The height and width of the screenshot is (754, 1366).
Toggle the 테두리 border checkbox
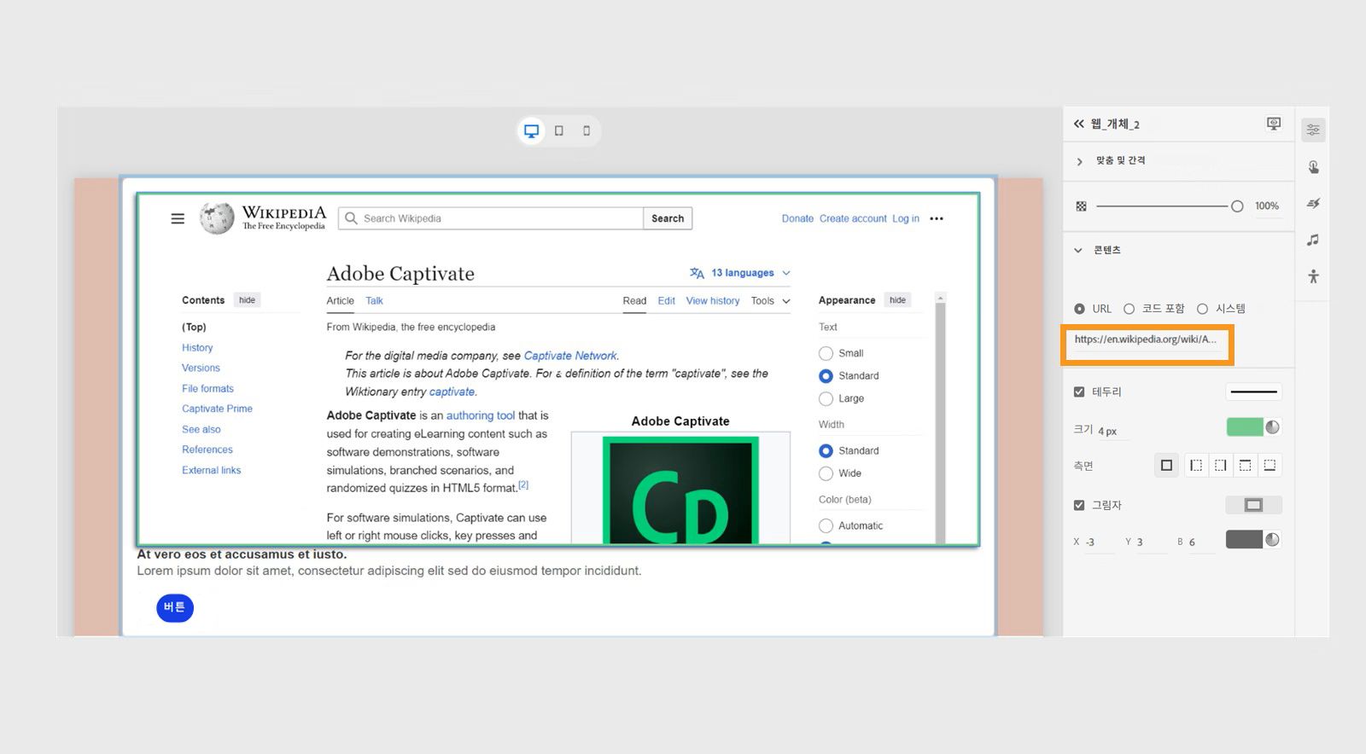(x=1079, y=391)
